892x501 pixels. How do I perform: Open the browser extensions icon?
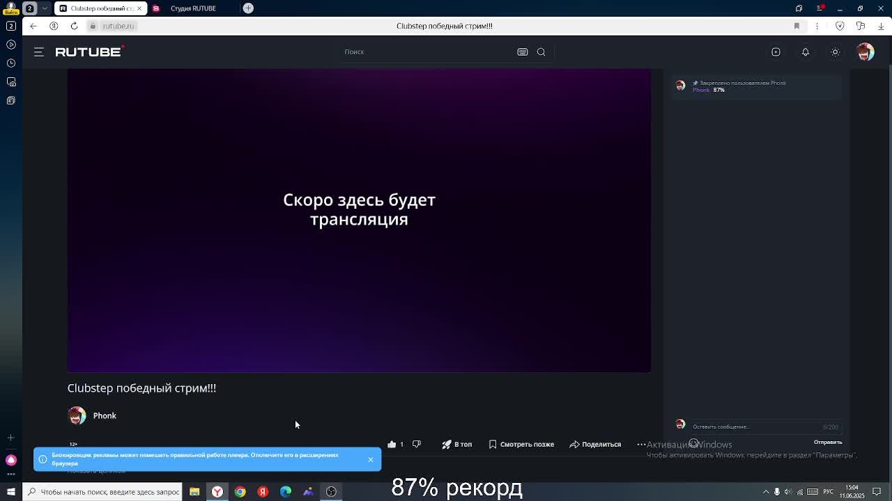861,26
